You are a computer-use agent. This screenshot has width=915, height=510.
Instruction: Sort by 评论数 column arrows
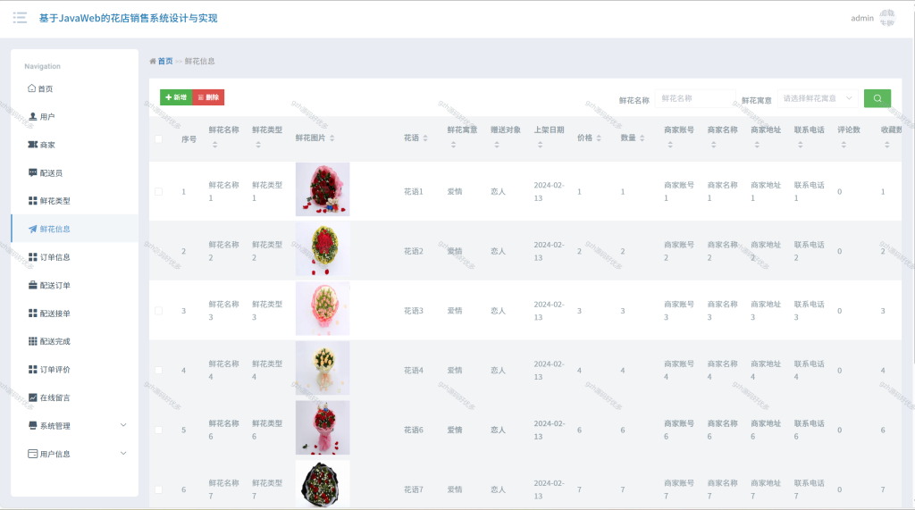844,145
